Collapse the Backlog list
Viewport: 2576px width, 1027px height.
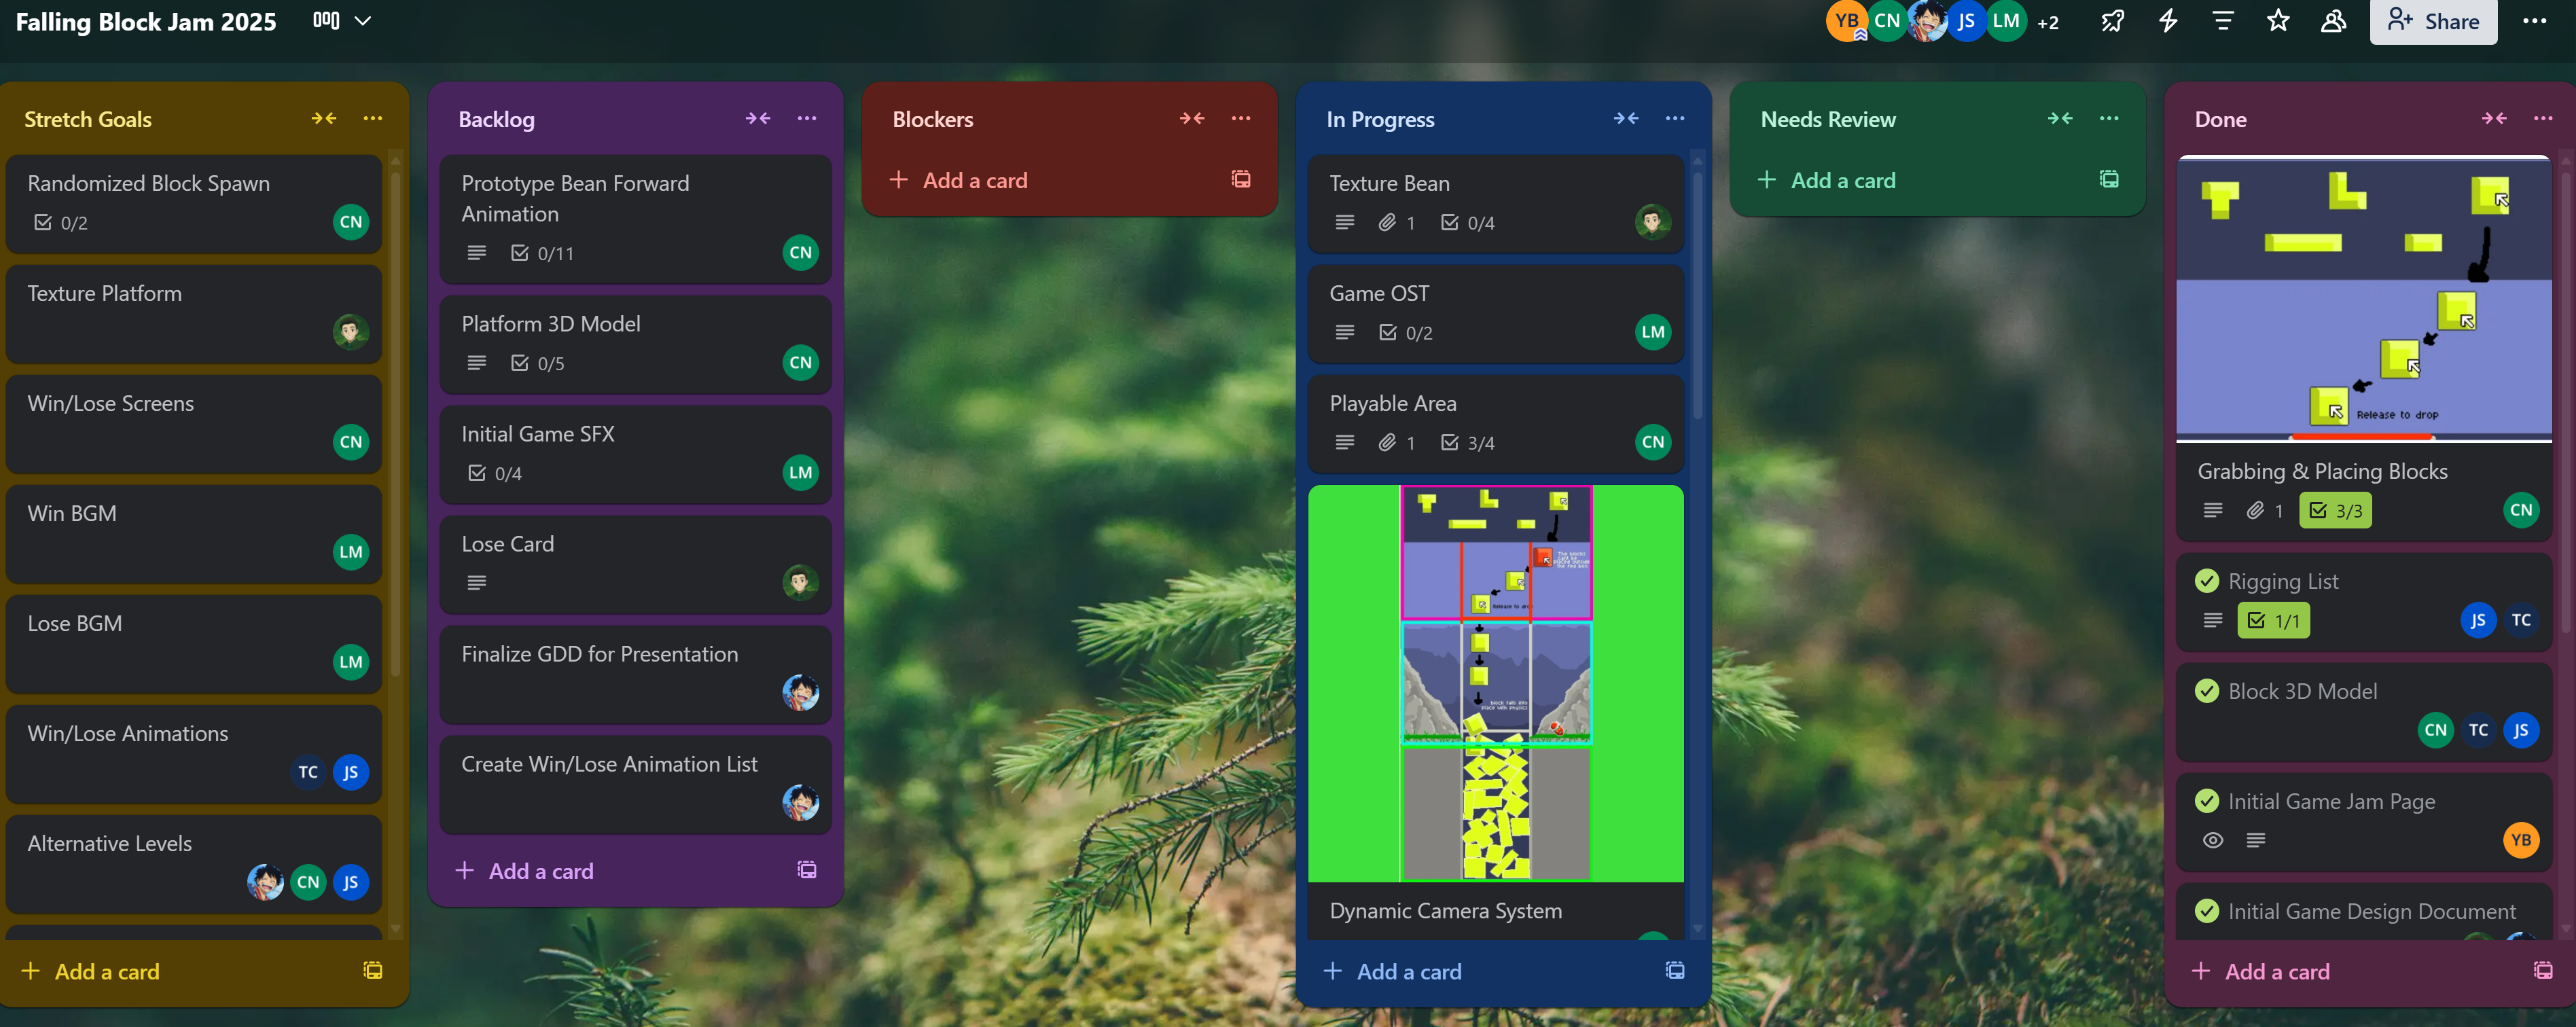pos(757,119)
